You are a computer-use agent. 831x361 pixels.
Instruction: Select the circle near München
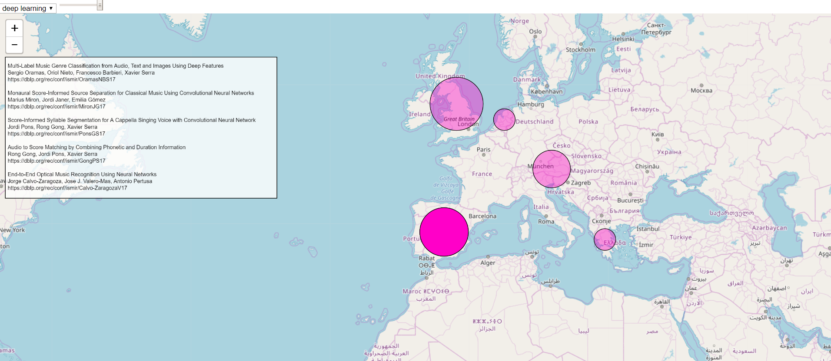pos(552,169)
